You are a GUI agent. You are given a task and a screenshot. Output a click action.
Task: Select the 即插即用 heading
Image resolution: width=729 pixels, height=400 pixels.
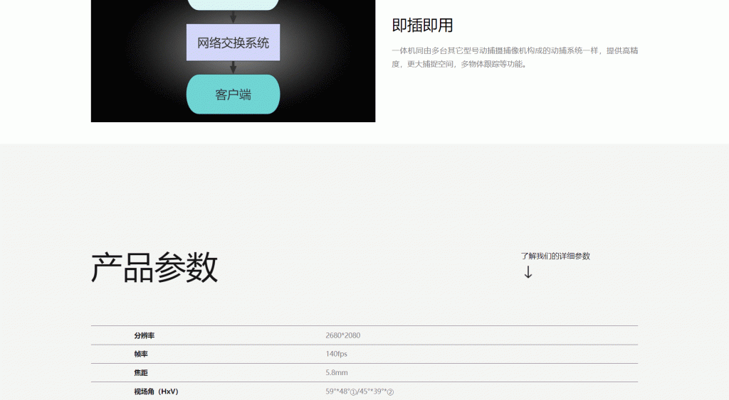tap(422, 26)
